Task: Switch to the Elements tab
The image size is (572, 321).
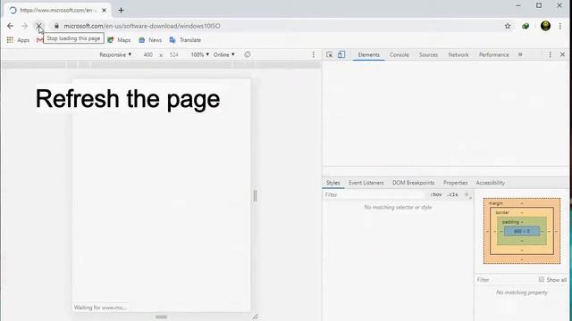Action: pyautogui.click(x=368, y=54)
